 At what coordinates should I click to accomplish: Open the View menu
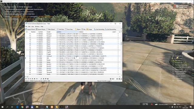[x=33, y=26]
